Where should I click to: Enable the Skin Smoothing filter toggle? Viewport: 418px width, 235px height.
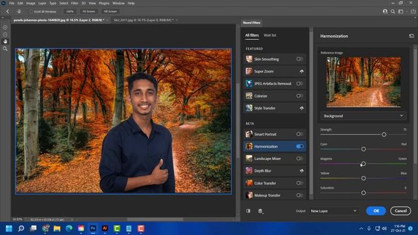pos(299,59)
